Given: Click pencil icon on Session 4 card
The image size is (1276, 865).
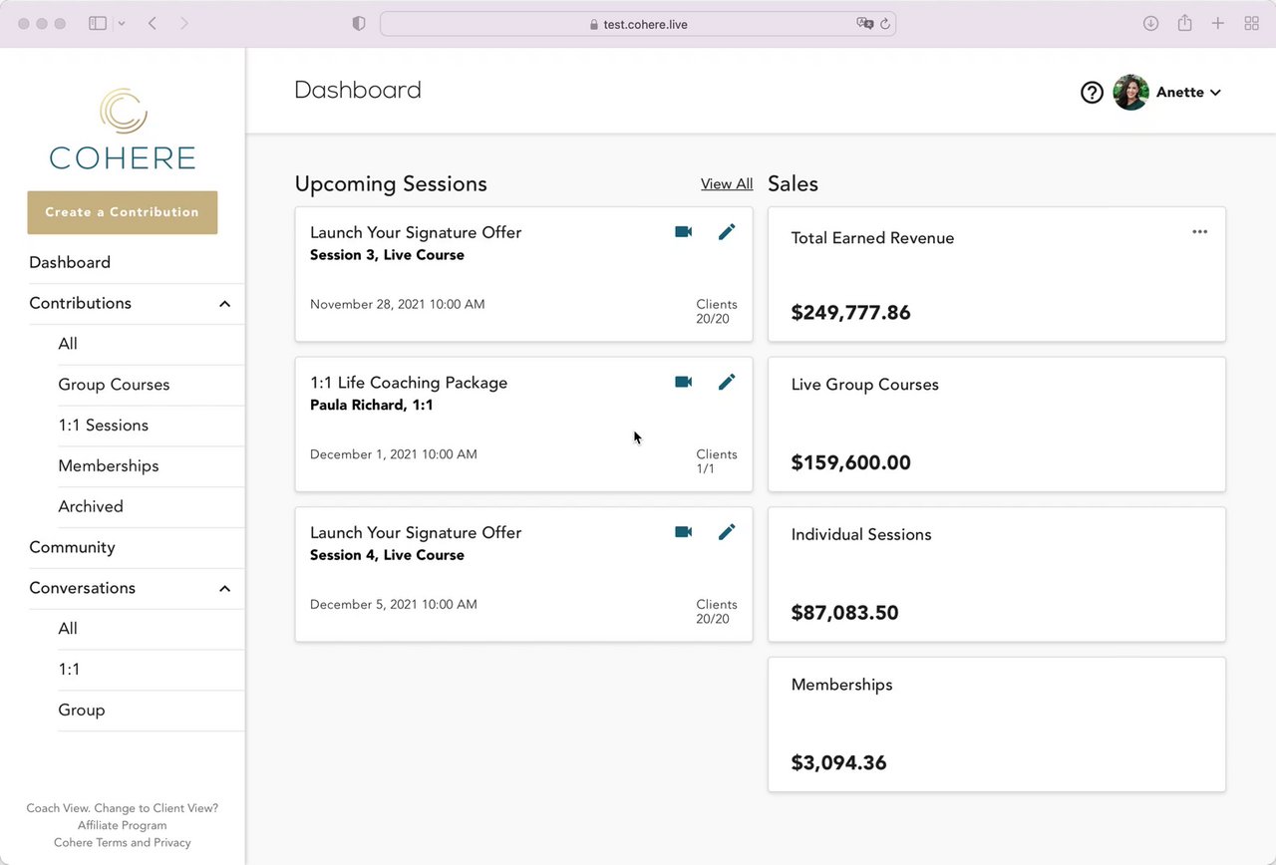Looking at the screenshot, I should (x=727, y=532).
